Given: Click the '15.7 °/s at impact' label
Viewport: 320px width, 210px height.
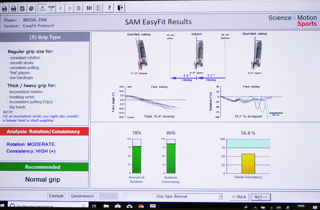Looking at the screenshot, I should click(x=248, y=116).
